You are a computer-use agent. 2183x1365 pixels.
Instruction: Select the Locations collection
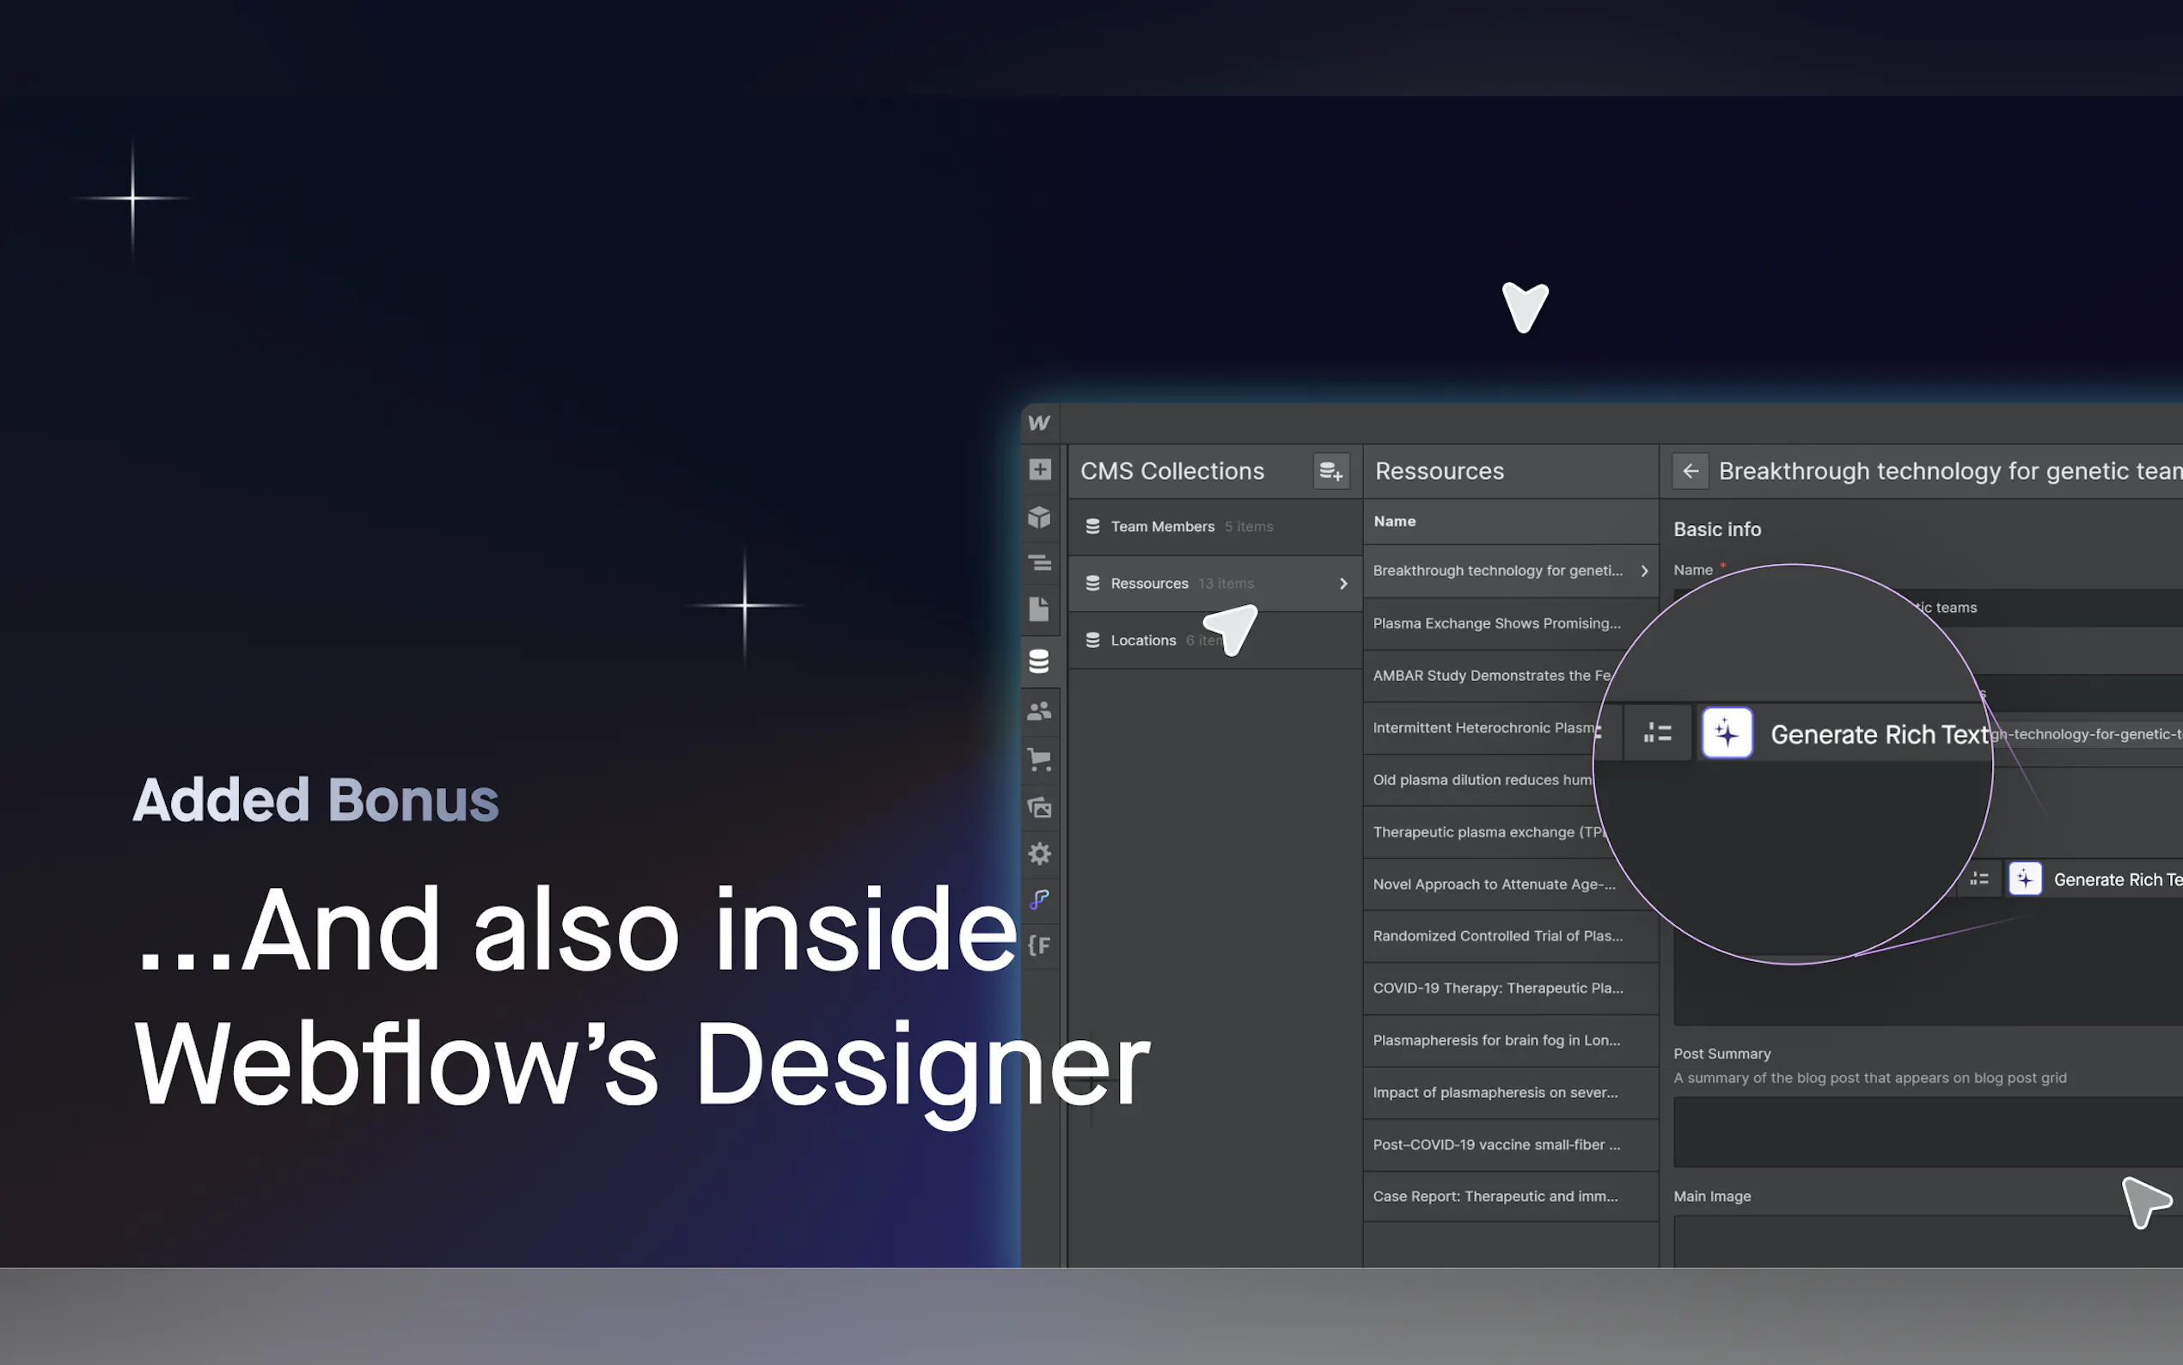coord(1142,641)
